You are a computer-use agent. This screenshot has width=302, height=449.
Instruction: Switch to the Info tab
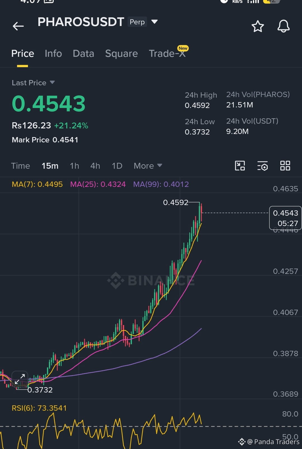click(x=53, y=53)
